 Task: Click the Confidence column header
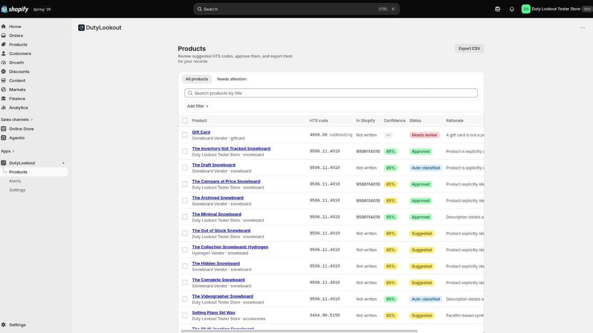click(x=394, y=121)
